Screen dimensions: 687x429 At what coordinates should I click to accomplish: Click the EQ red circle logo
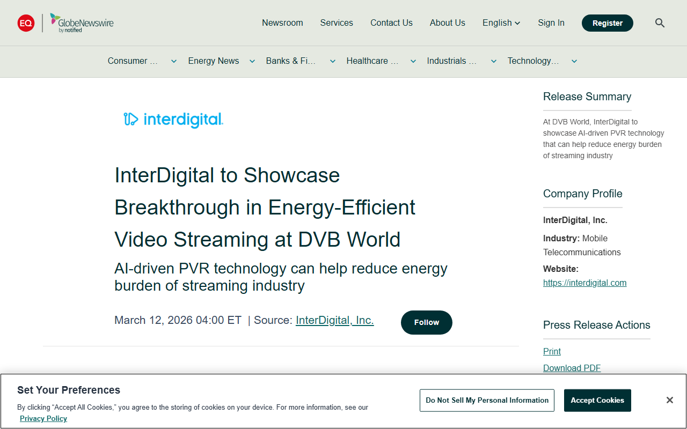coord(26,23)
